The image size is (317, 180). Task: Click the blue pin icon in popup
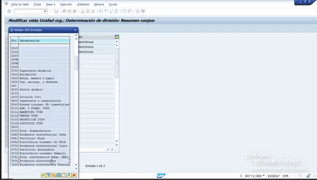click(x=69, y=175)
